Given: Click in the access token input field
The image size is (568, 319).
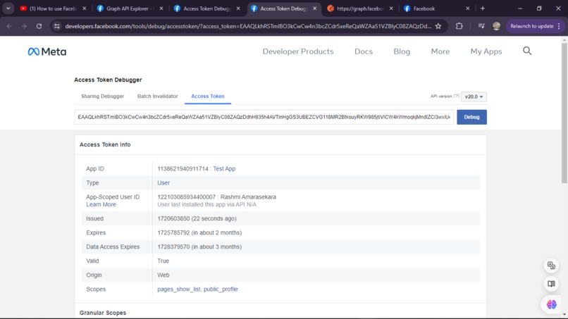Looking at the screenshot, I should pos(264,117).
